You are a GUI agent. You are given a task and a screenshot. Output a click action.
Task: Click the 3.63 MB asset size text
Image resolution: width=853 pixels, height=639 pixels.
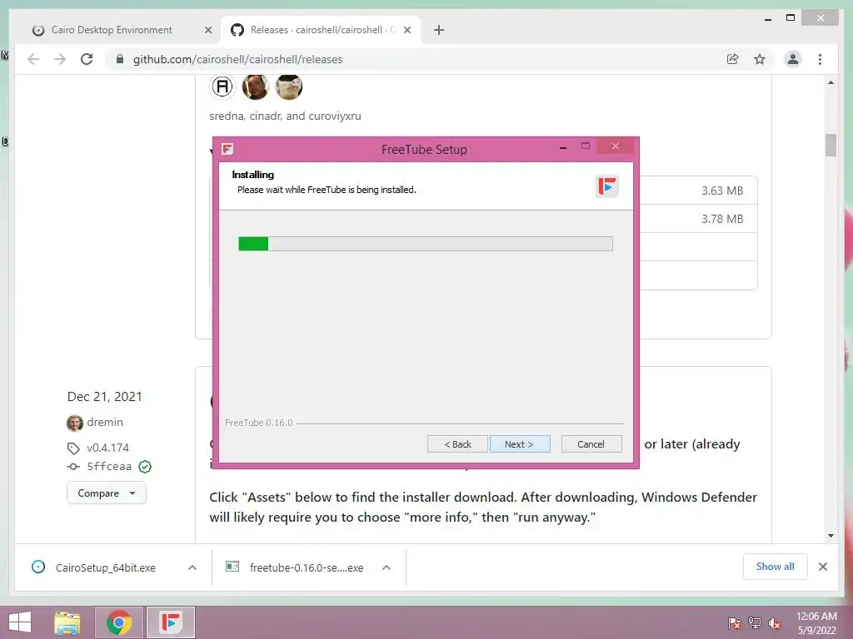click(x=722, y=191)
